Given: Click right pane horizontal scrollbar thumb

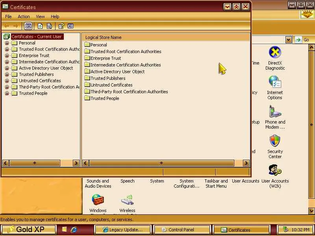Looking at the screenshot, I should (x=161, y=163).
